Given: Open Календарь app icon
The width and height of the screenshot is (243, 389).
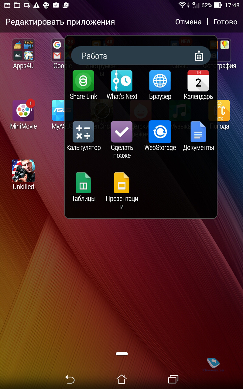Looking at the screenshot, I should [198, 81].
